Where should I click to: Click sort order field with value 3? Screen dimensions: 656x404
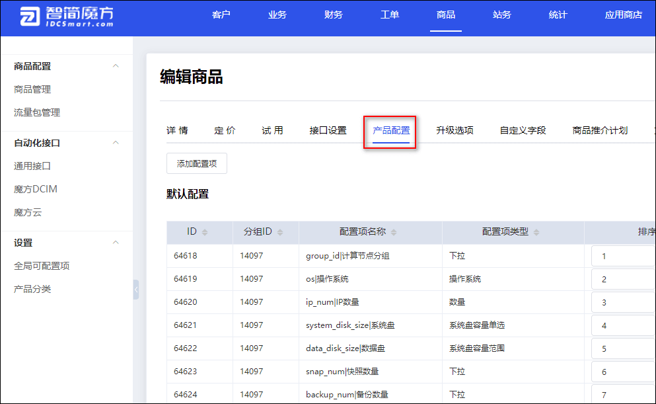624,302
